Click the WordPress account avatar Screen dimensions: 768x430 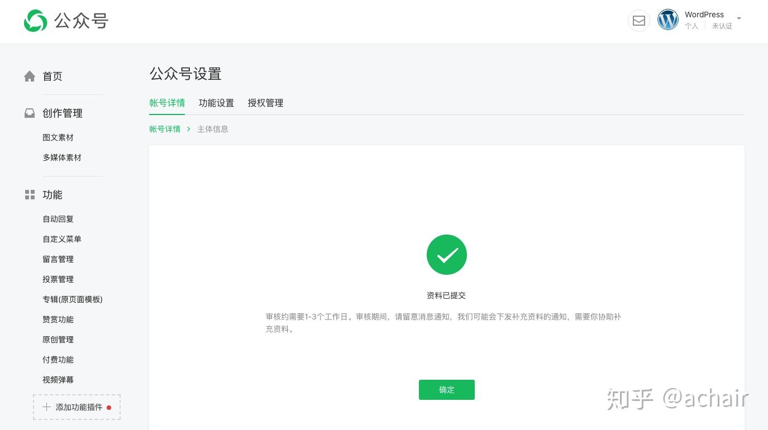click(668, 20)
